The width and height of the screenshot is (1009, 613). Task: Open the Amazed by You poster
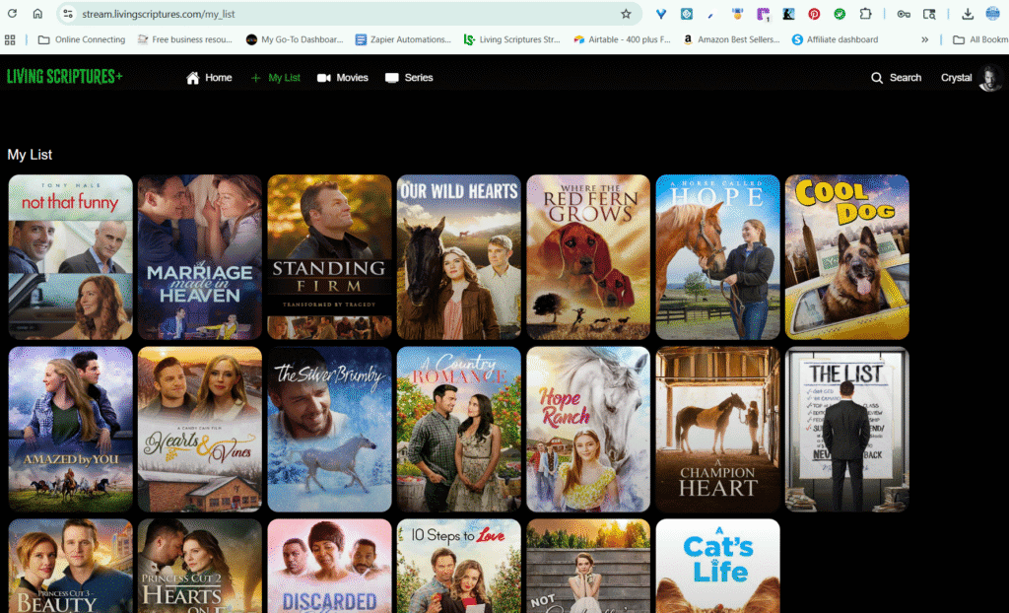point(71,429)
